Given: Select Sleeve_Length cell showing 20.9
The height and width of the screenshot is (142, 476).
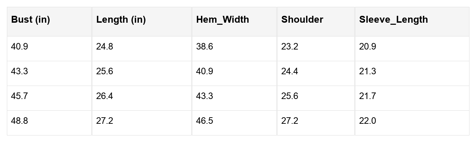Looking at the screenshot, I should tap(367, 47).
